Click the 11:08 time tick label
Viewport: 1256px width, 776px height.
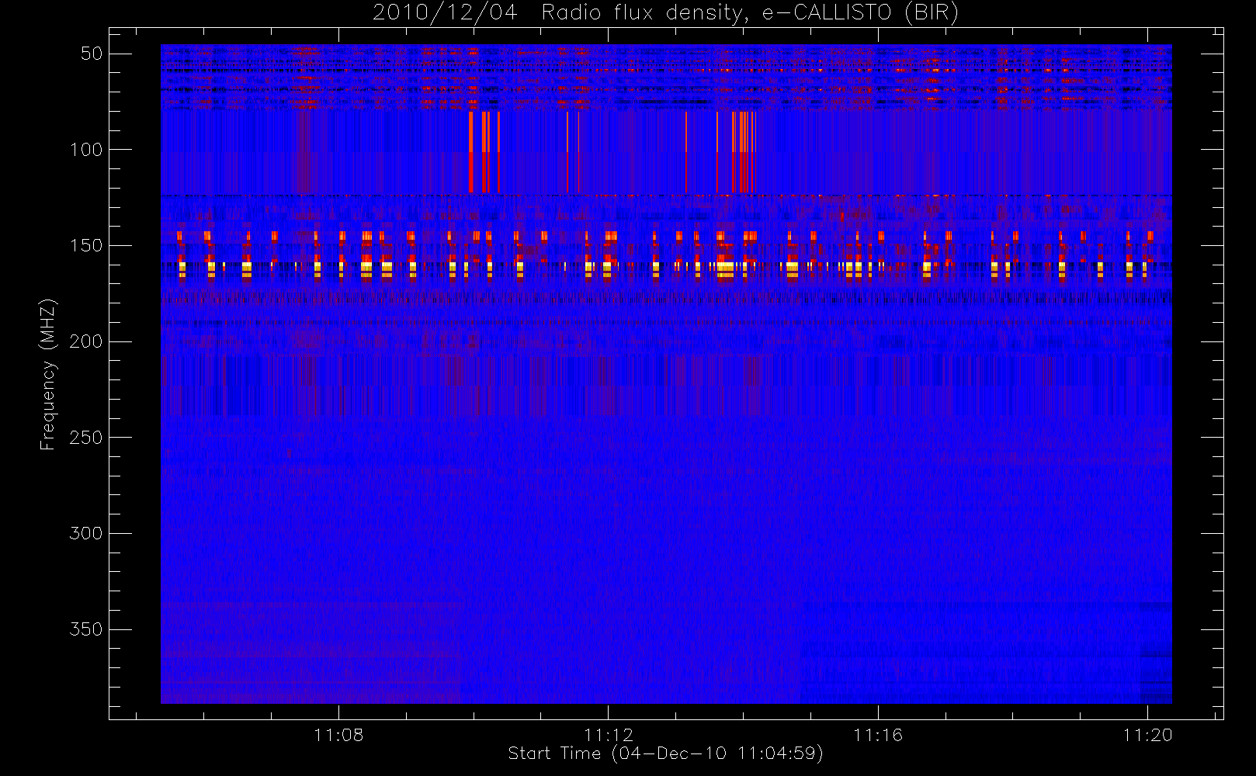tap(338, 735)
